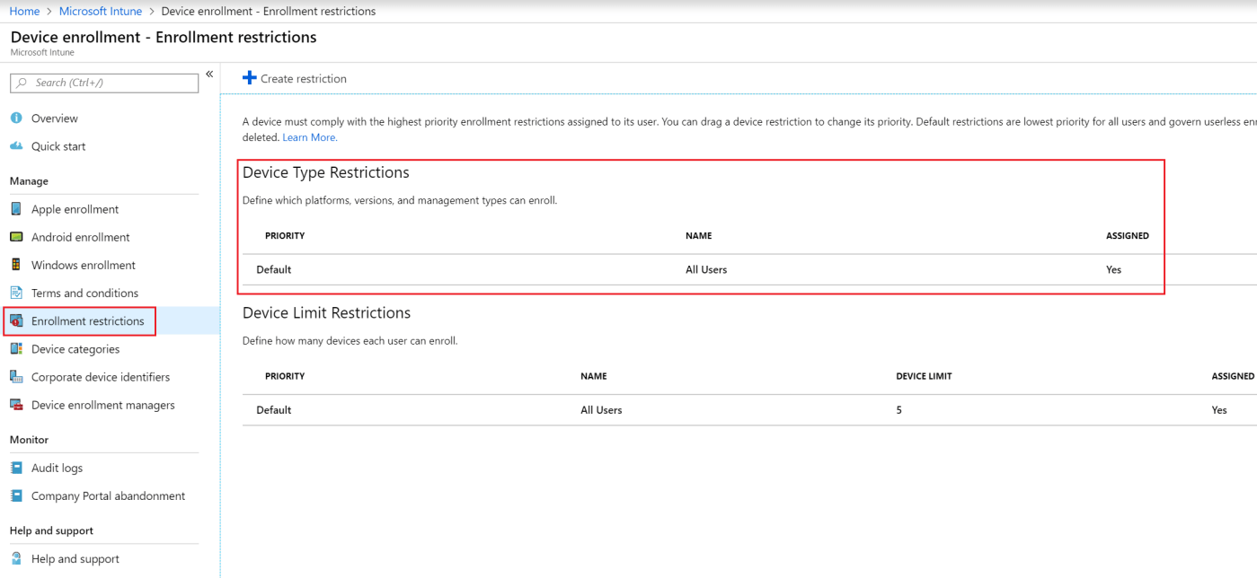Click the Corporate device identifiers icon

[x=15, y=376]
